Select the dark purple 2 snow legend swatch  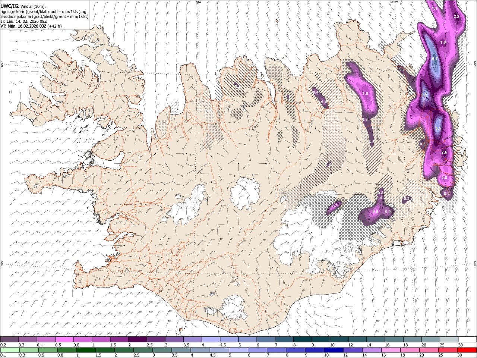point(137,340)
